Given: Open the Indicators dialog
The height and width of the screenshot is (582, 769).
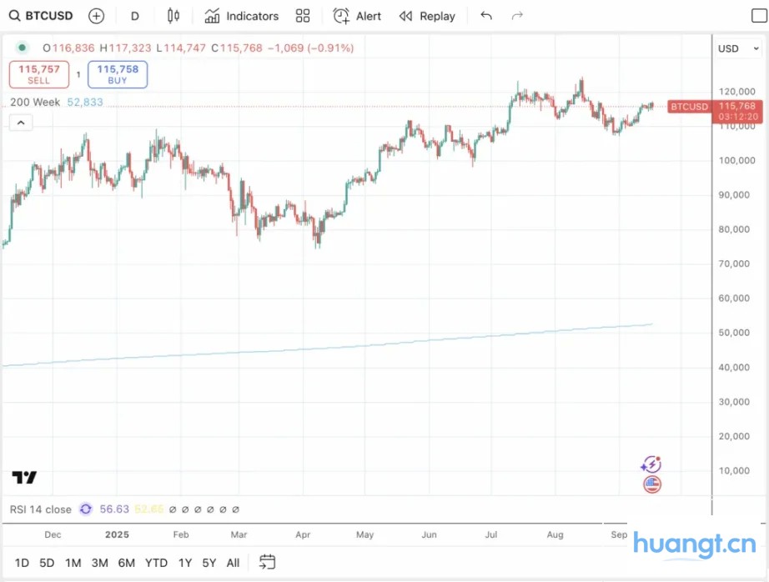Looking at the screenshot, I should click(x=242, y=16).
